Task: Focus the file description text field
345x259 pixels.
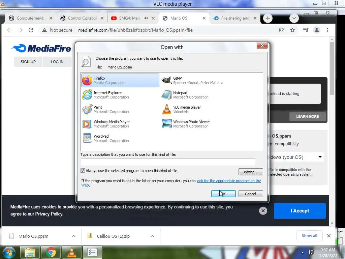Action: 168,162
